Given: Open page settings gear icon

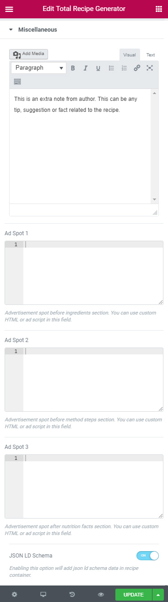Looking at the screenshot, I should pyautogui.click(x=15, y=595).
